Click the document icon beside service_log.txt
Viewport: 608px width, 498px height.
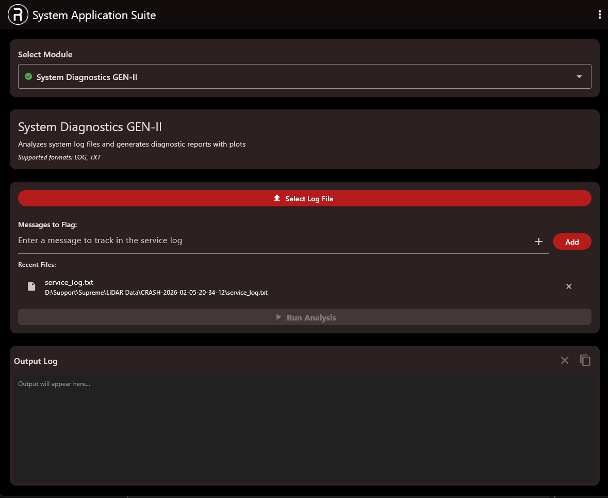point(31,286)
